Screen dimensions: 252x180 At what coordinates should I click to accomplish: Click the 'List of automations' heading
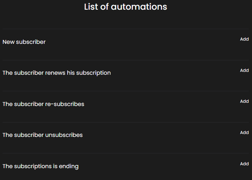(126, 7)
